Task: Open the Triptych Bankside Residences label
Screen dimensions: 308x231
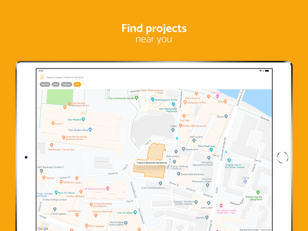Action: click(x=152, y=162)
